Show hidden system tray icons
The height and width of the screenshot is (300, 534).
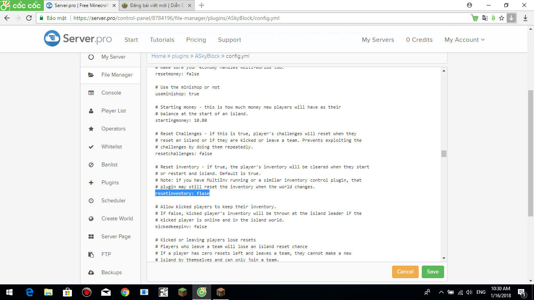click(x=441, y=292)
